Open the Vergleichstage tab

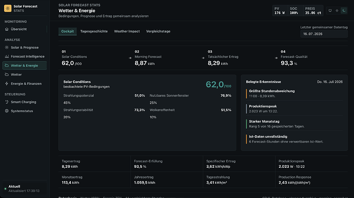point(158,31)
